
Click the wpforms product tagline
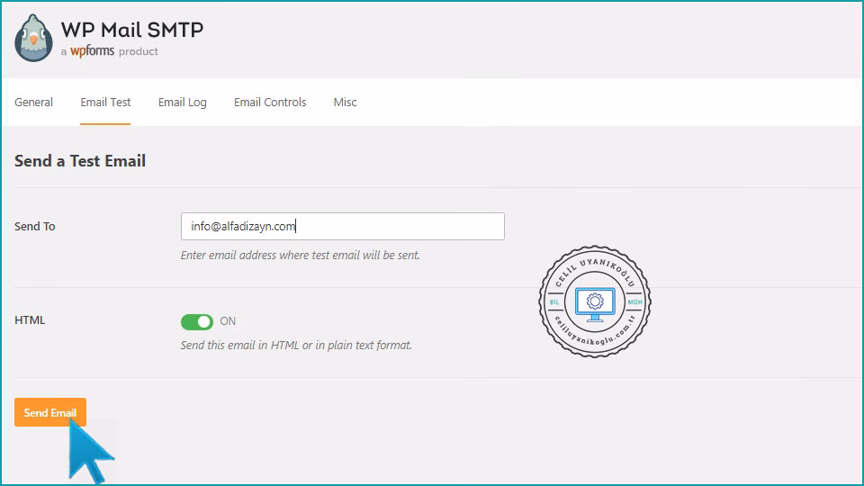pos(110,51)
